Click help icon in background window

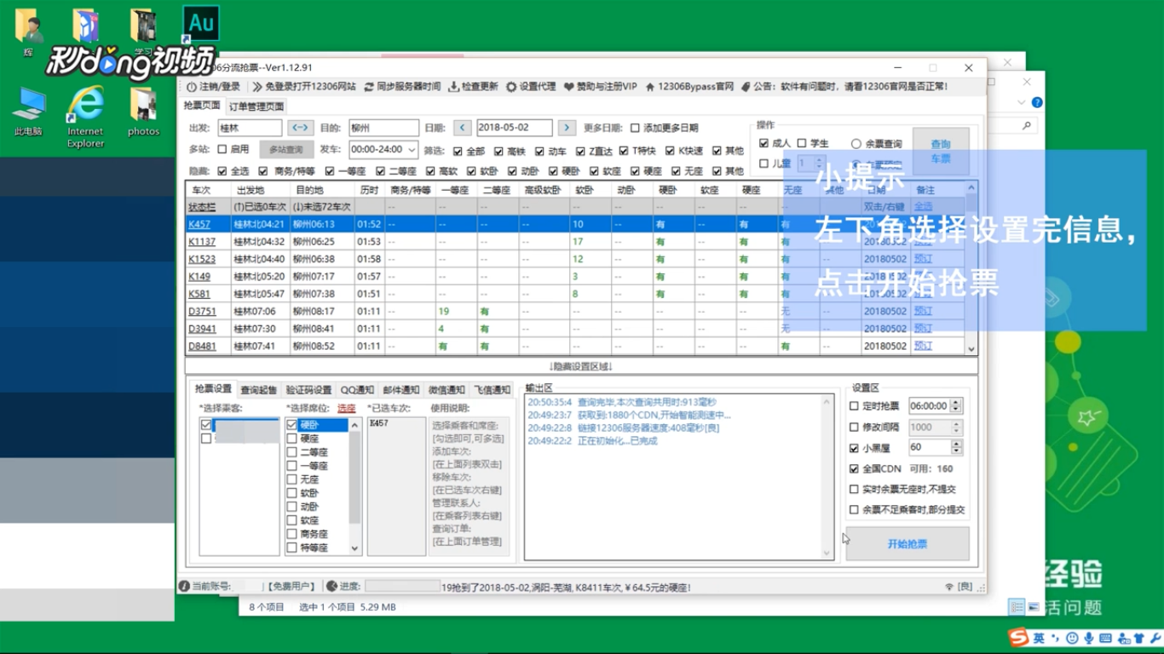[x=1037, y=102]
